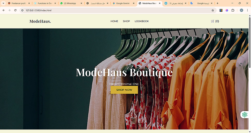Go to HOME in the site nav
This screenshot has height=133, width=251.
point(114,21)
